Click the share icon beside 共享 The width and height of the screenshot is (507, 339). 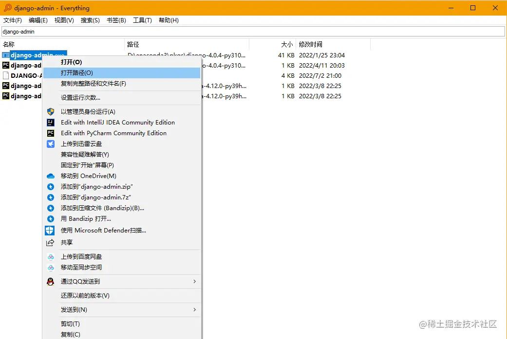coord(50,243)
